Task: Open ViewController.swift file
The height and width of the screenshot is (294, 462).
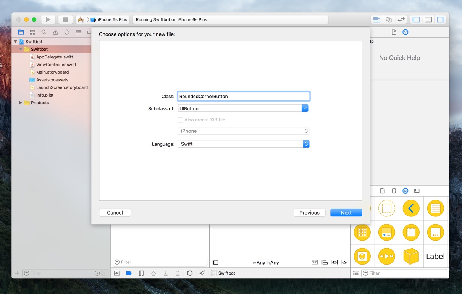Action: [56, 65]
